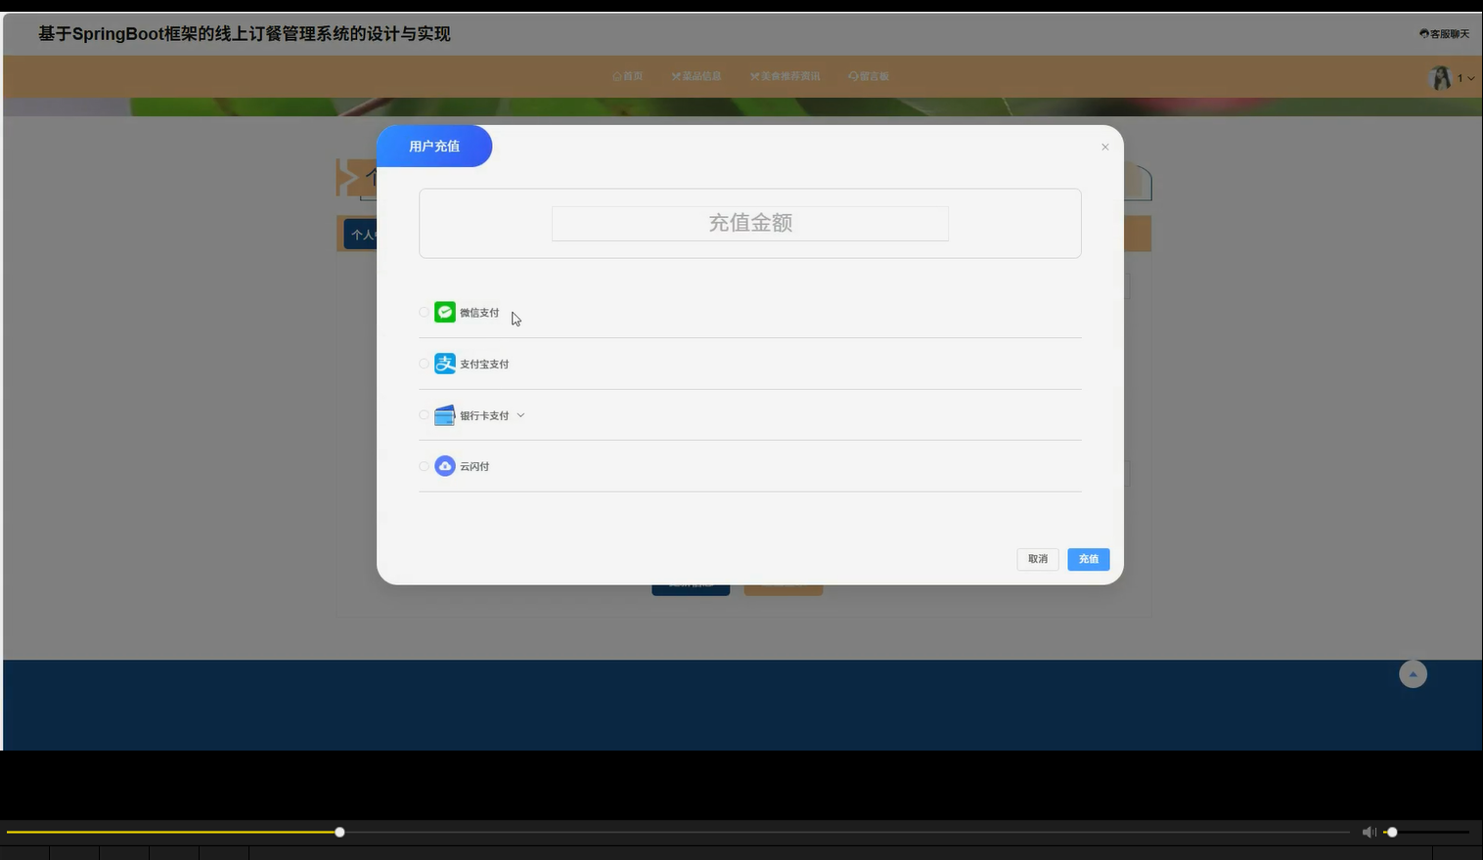The image size is (1483, 860).
Task: Select the 云闪付 radio button
Action: 423,466
